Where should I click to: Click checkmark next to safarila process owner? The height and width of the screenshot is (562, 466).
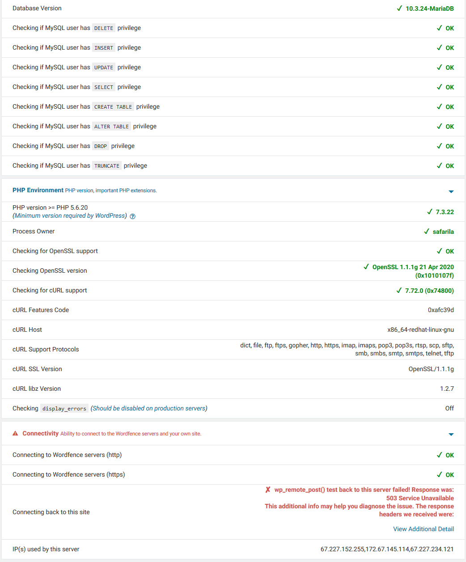point(427,232)
